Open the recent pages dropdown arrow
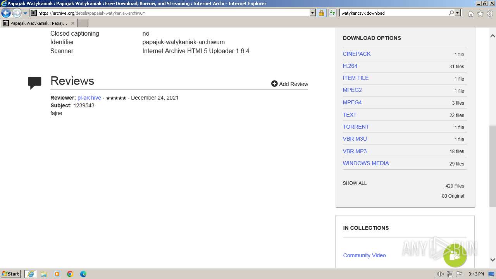Screen dimensions: 496x279 click(26, 13)
